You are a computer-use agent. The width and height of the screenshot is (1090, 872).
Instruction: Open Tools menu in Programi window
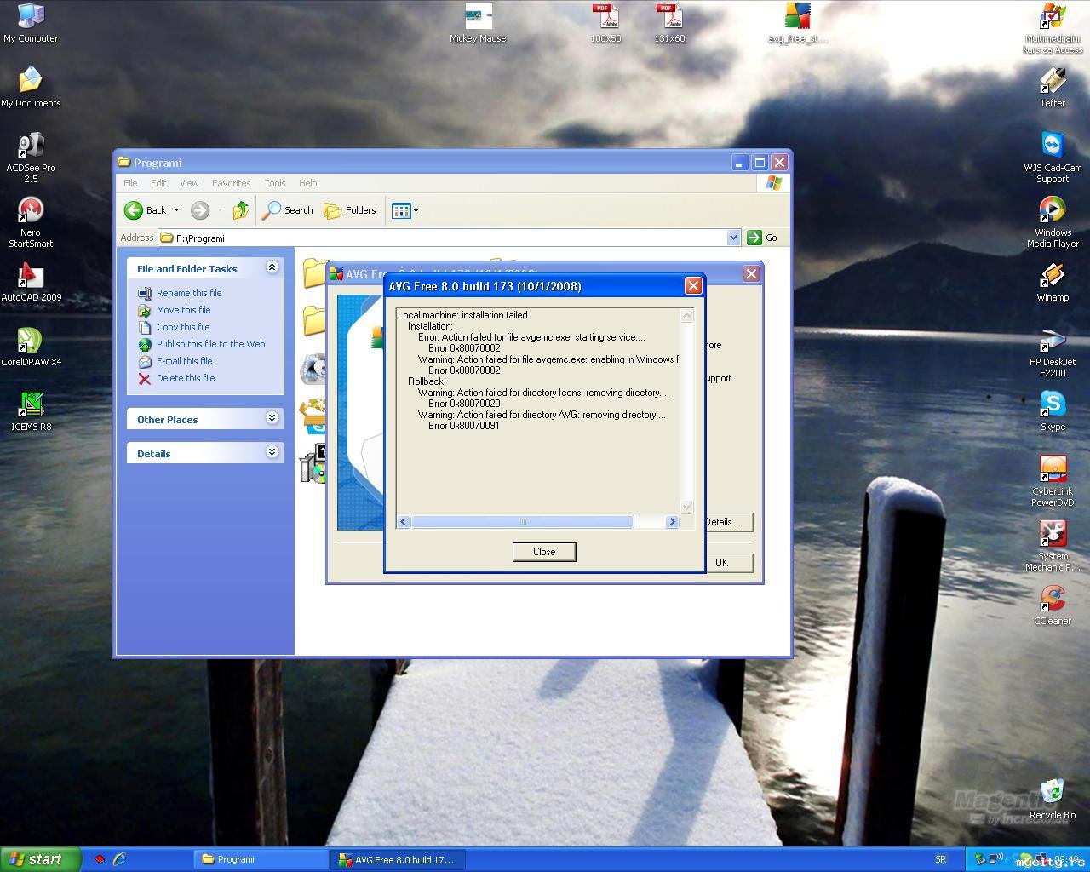(x=274, y=183)
